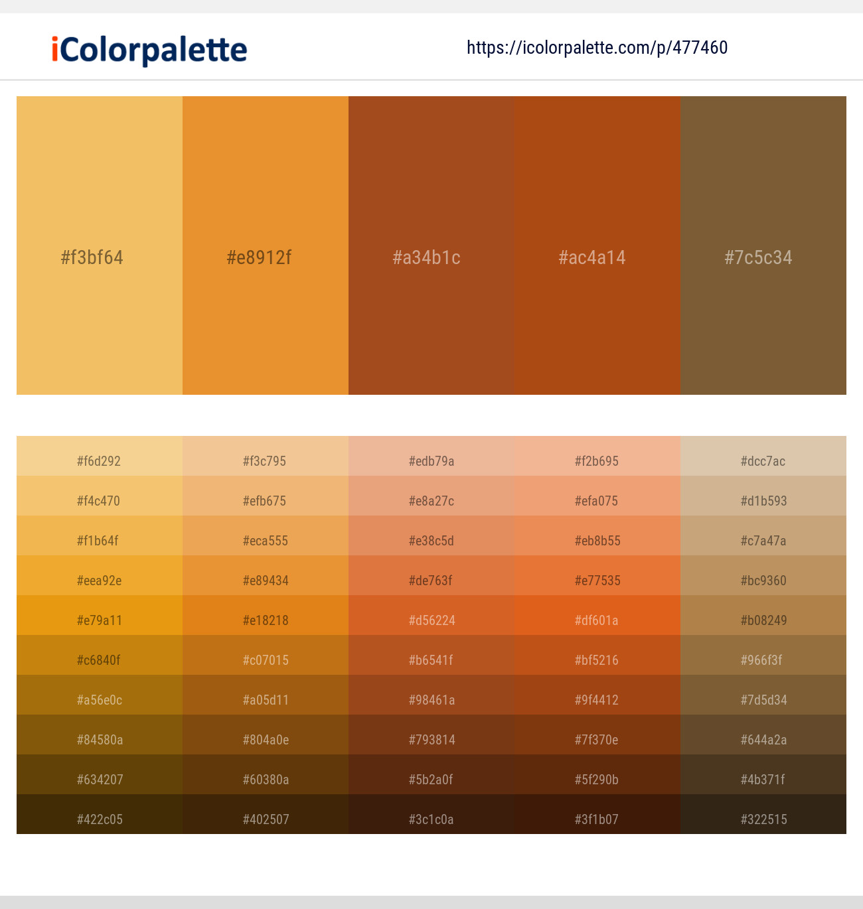
Task: Select the #e79a11 tone swatch
Action: click(100, 620)
